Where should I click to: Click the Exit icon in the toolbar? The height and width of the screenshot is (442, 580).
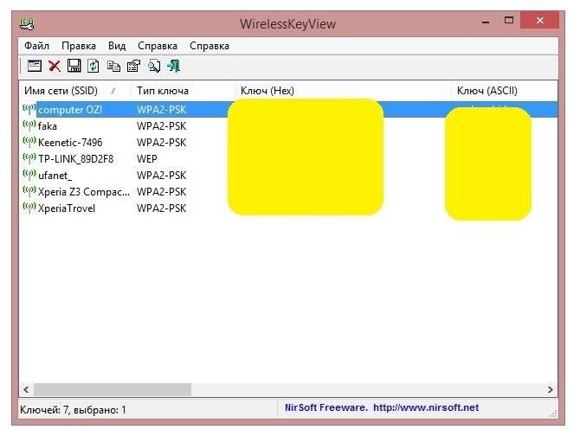pyautogui.click(x=174, y=66)
